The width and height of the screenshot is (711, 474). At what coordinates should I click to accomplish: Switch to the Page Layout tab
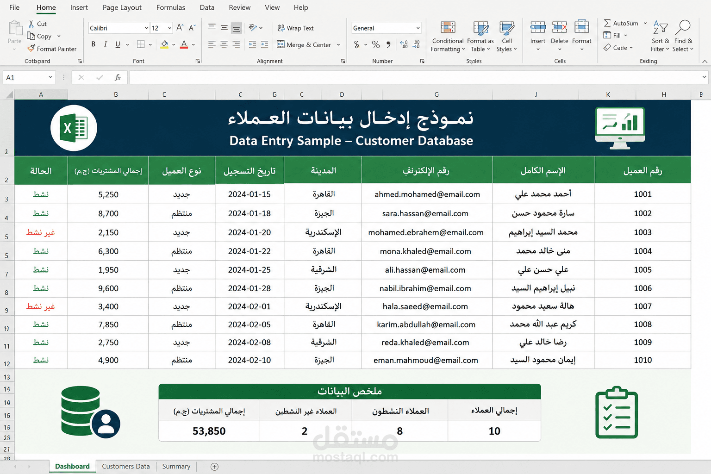tap(122, 7)
